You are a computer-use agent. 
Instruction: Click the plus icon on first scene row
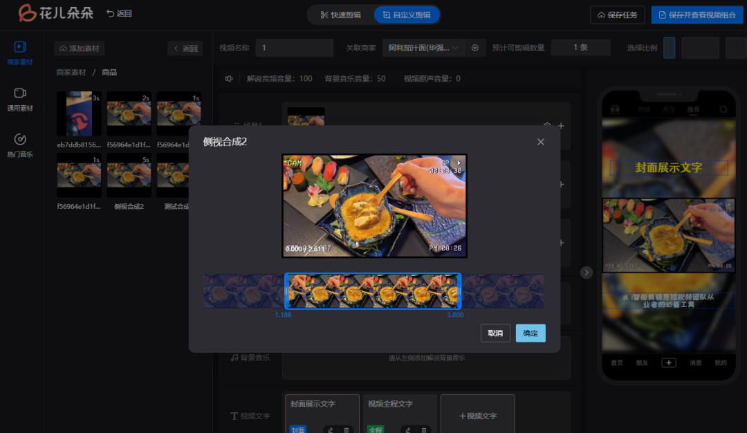click(561, 126)
